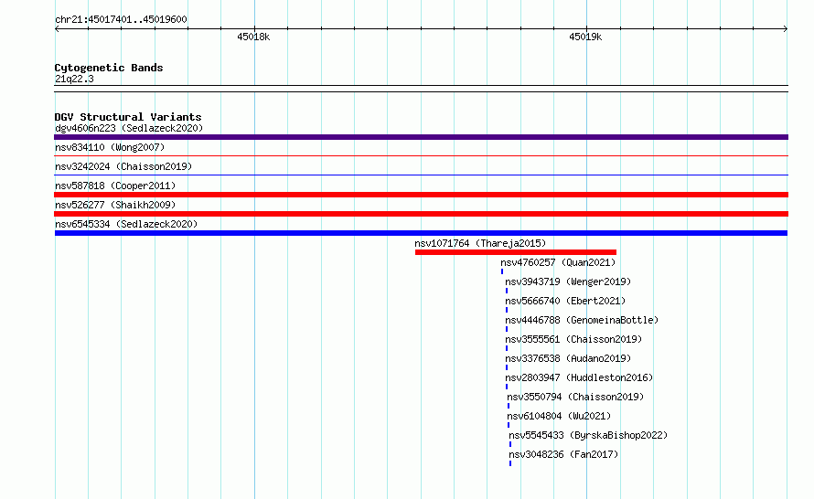The image size is (814, 499).
Task: Open variant nsv587818 (Cooper2011) label
Action: 115,186
